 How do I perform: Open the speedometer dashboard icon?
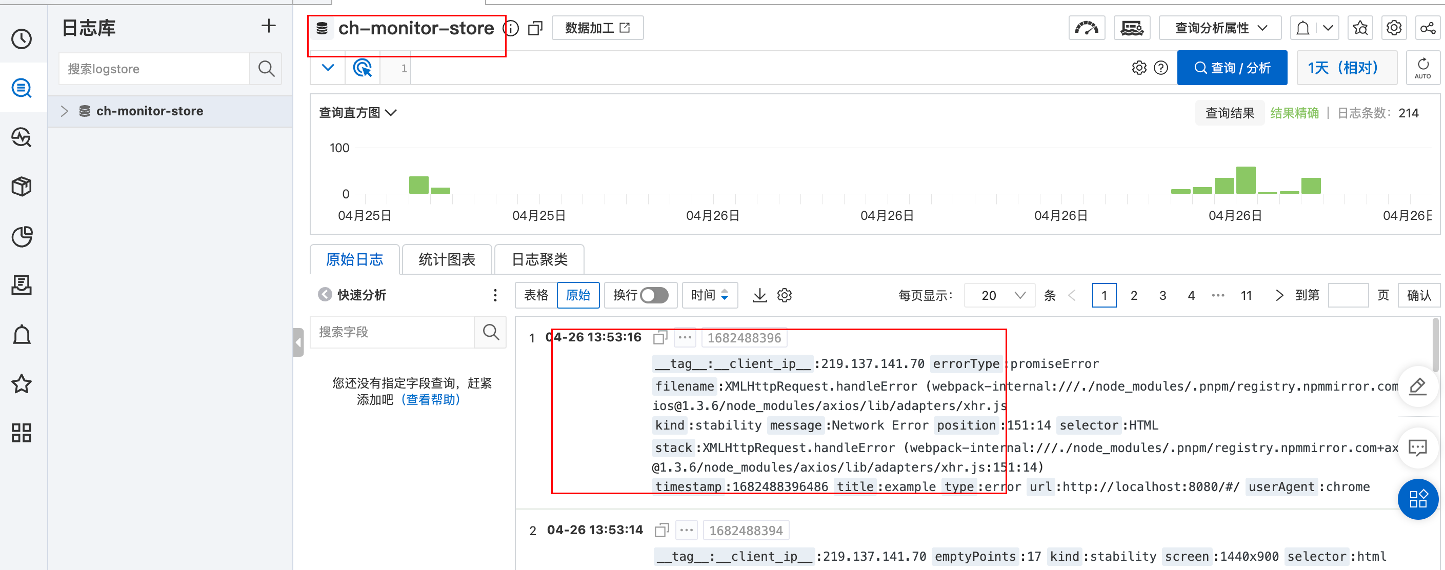point(1087,28)
